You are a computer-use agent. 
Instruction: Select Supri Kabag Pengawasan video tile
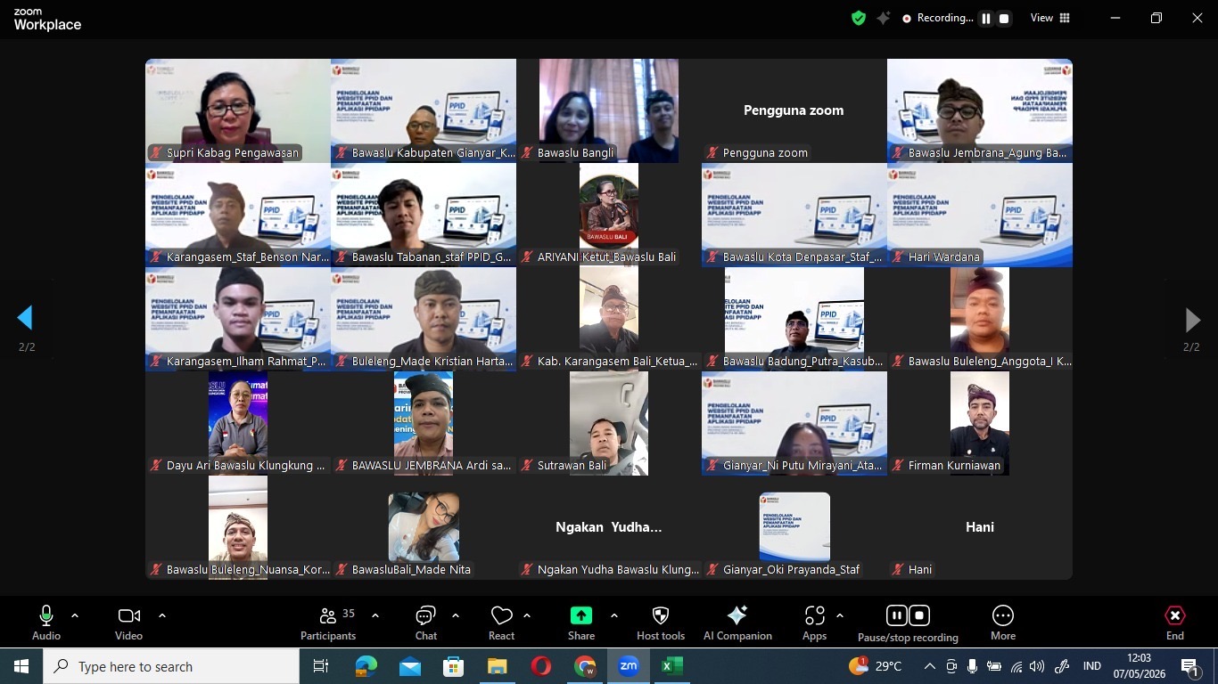[x=238, y=110]
